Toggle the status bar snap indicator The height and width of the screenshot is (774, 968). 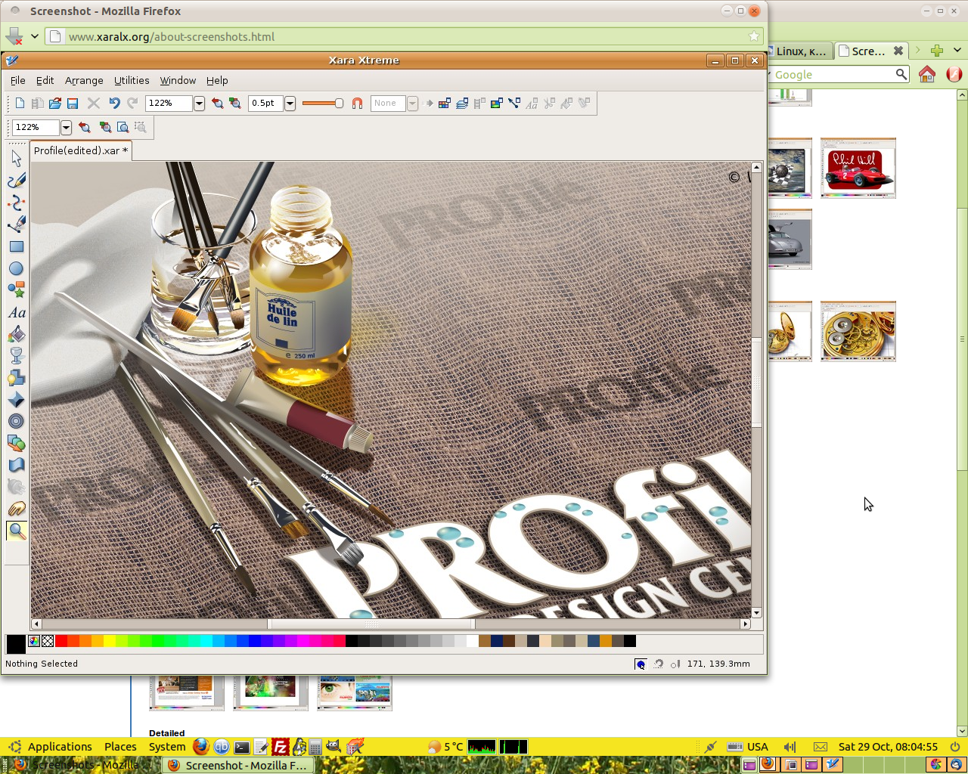[x=641, y=664]
